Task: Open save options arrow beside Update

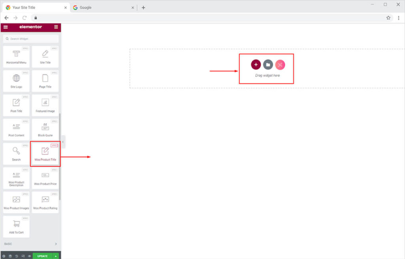Action: 56,256
